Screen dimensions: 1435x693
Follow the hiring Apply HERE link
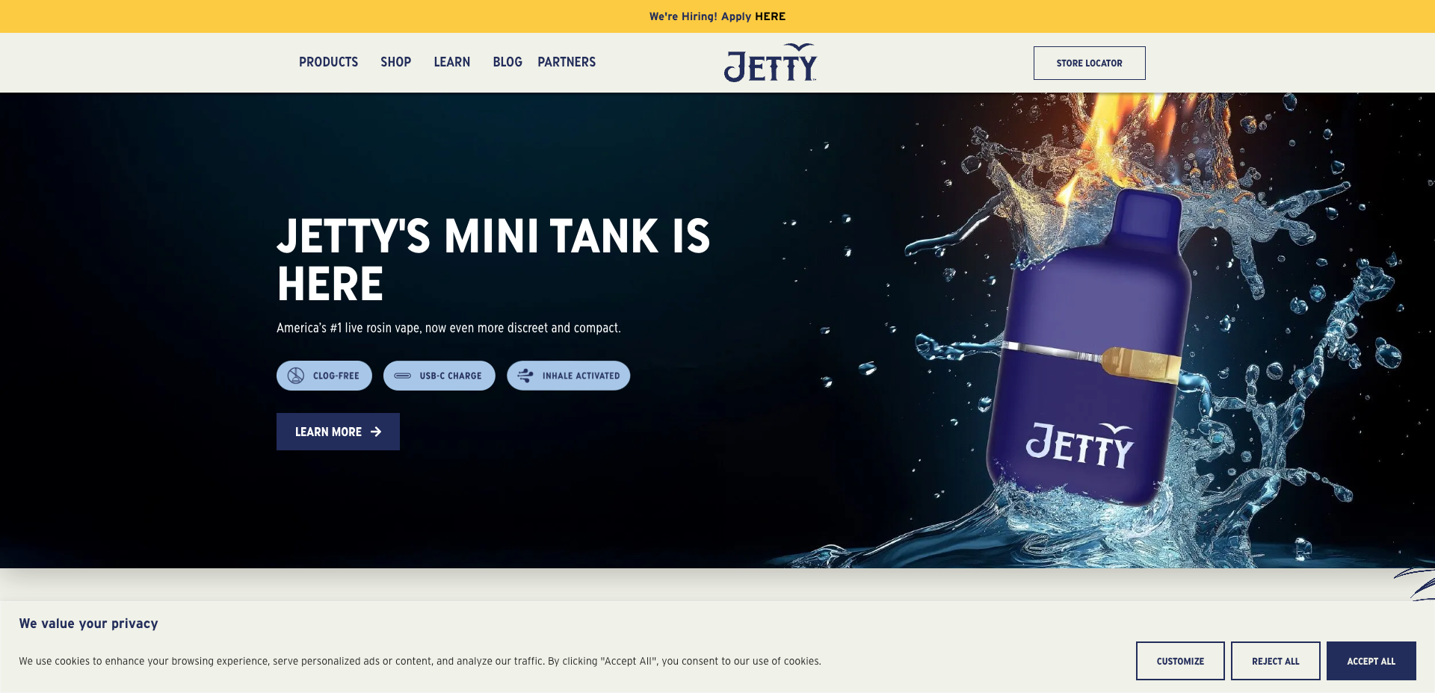point(770,16)
